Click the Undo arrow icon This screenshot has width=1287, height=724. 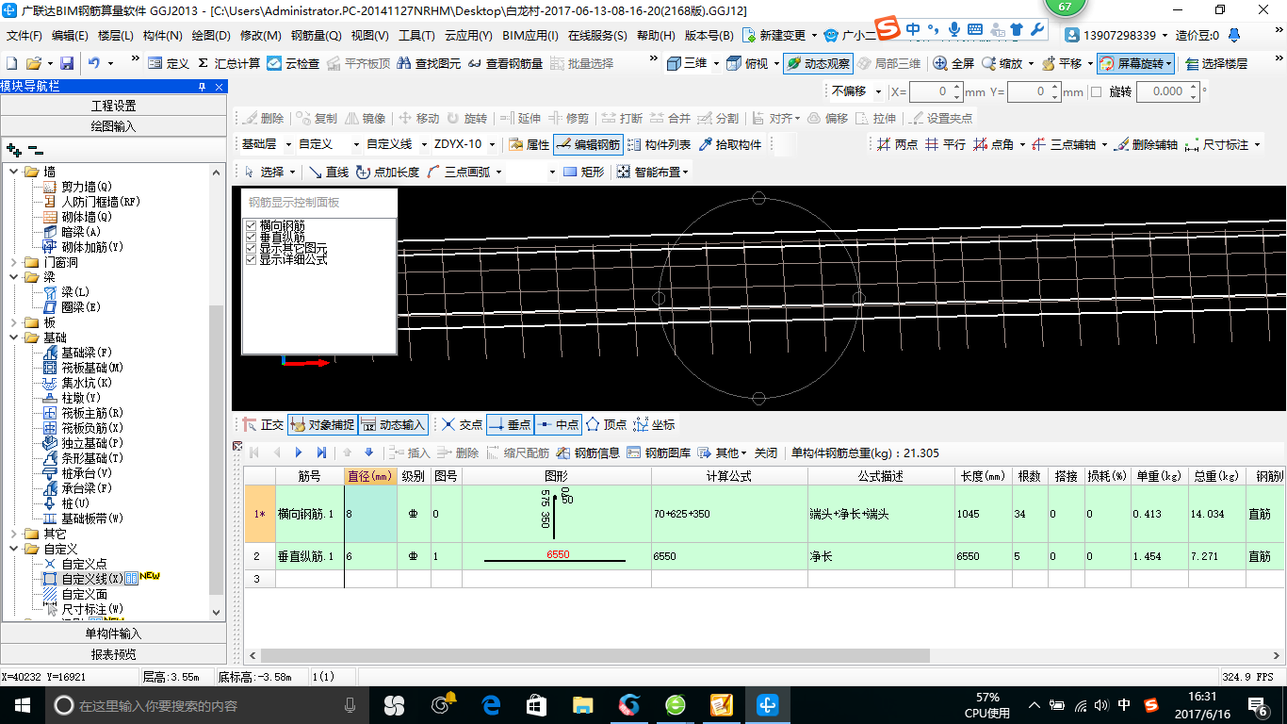(94, 63)
